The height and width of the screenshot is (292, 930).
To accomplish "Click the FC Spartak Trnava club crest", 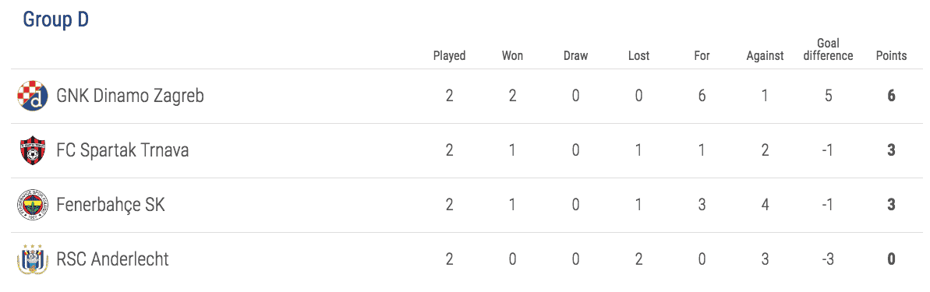I will [31, 150].
